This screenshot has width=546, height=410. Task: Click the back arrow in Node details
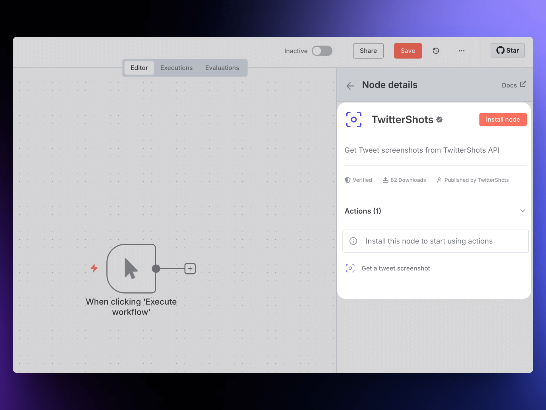coord(350,86)
